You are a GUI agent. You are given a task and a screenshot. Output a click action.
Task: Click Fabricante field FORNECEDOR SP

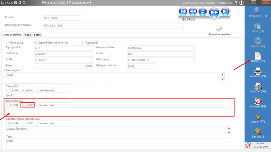click(x=161, y=60)
